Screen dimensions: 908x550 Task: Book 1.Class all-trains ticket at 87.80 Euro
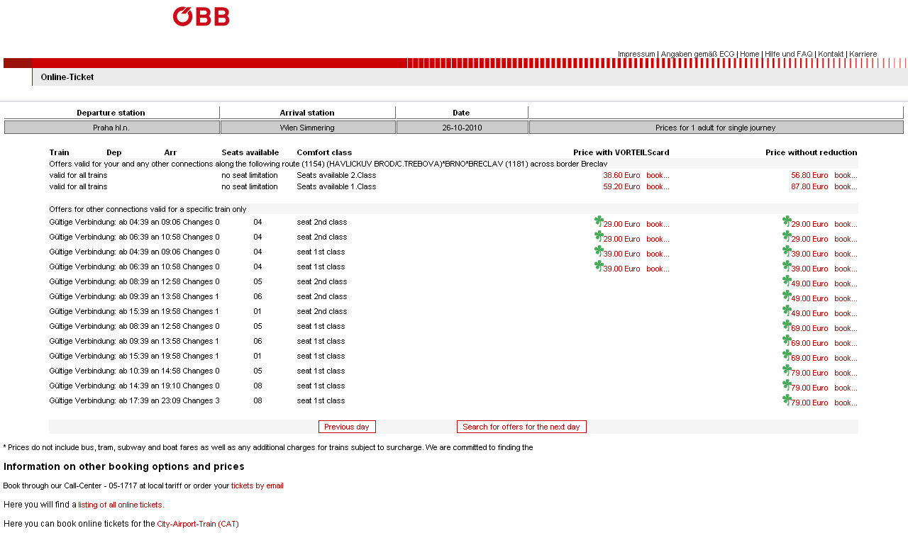(x=846, y=186)
